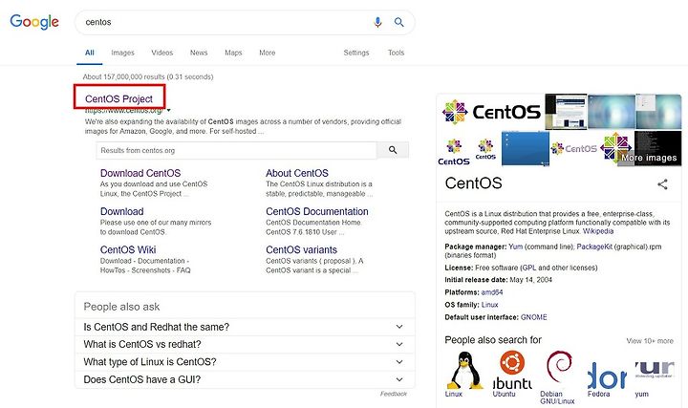Screen dimensions: 688x408
Task: Open search Settings
Action: click(x=356, y=53)
